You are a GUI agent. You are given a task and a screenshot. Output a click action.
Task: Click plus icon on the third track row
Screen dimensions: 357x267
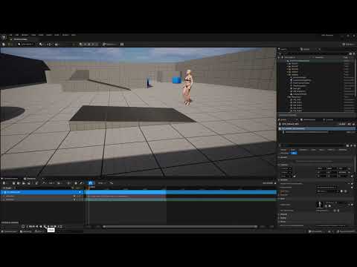click(74, 200)
